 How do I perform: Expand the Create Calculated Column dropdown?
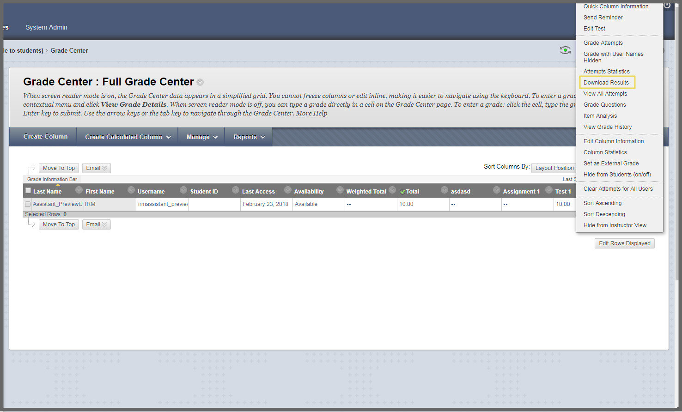pos(128,137)
